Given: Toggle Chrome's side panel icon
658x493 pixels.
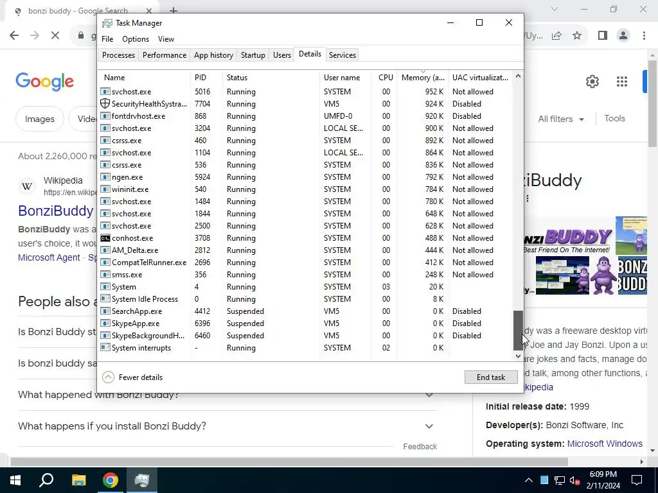Looking at the screenshot, I should [603, 36].
